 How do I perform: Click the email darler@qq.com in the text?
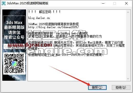click(x=66, y=33)
